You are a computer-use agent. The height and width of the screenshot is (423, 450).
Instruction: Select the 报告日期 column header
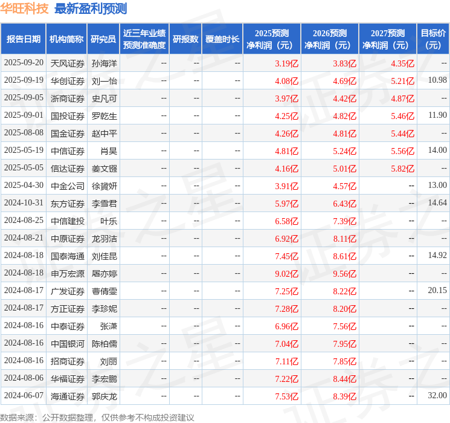[23, 39]
